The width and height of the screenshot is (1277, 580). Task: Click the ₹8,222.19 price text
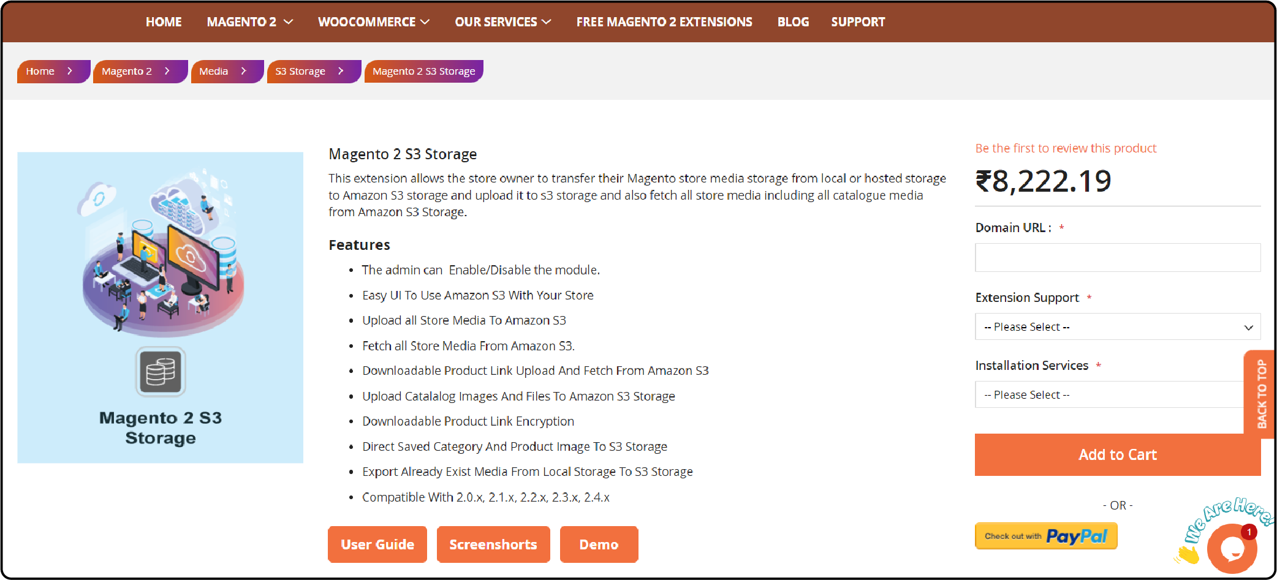1043,181
